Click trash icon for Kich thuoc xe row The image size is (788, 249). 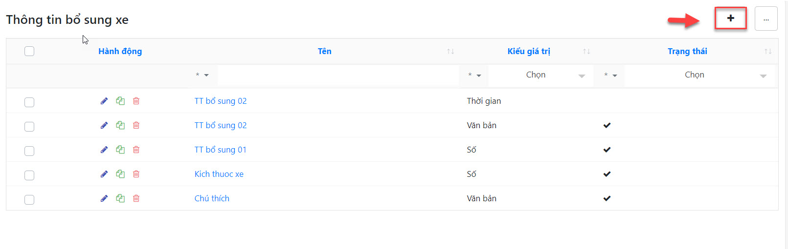(x=136, y=174)
